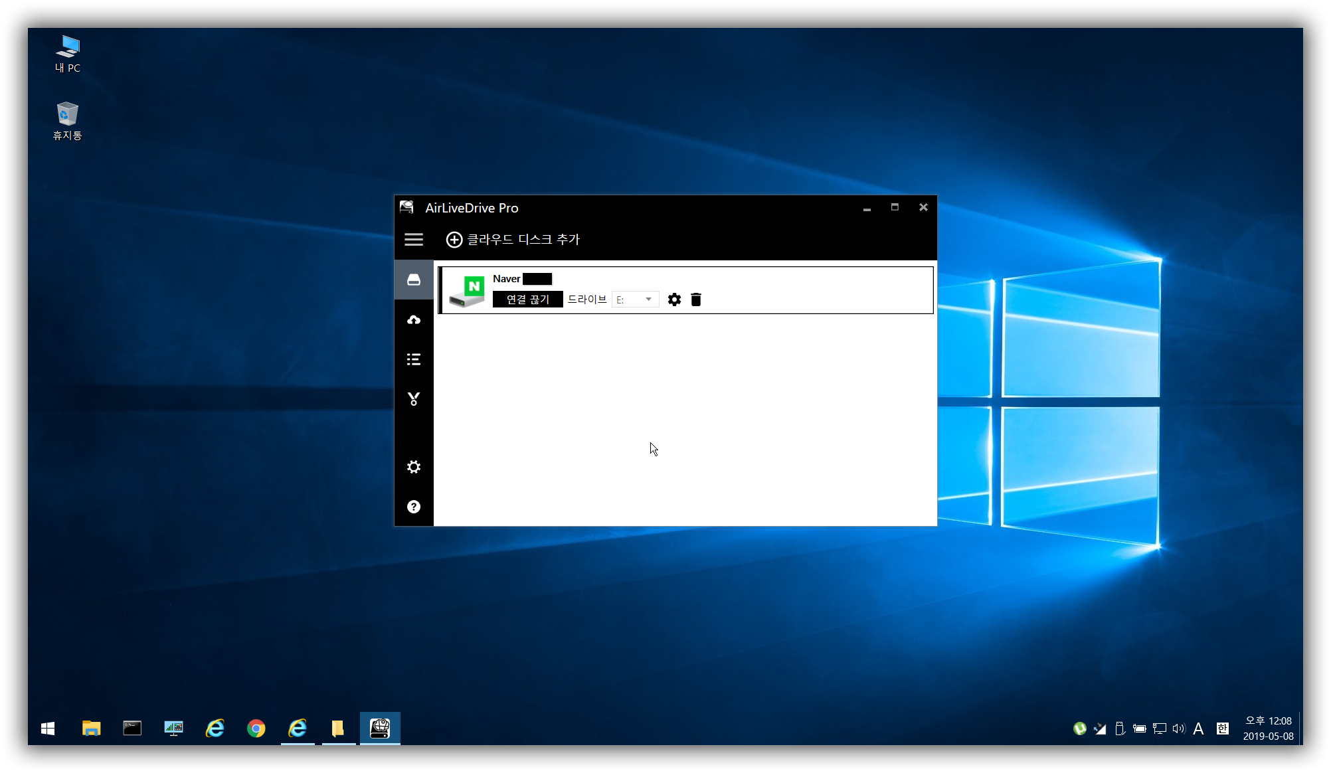The height and width of the screenshot is (773, 1331).
Task: Toggle the 한 Korean input indicator
Action: pos(1223,729)
